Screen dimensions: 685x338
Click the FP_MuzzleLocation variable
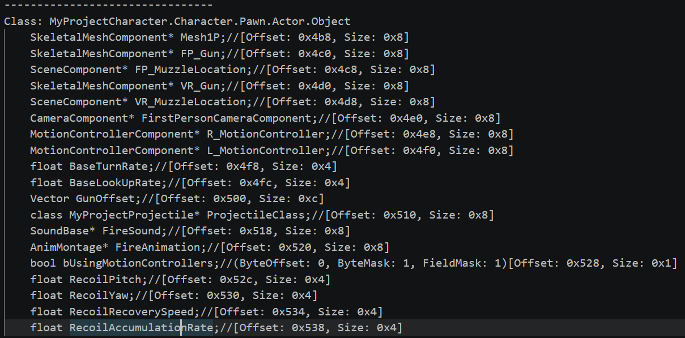click(190, 70)
